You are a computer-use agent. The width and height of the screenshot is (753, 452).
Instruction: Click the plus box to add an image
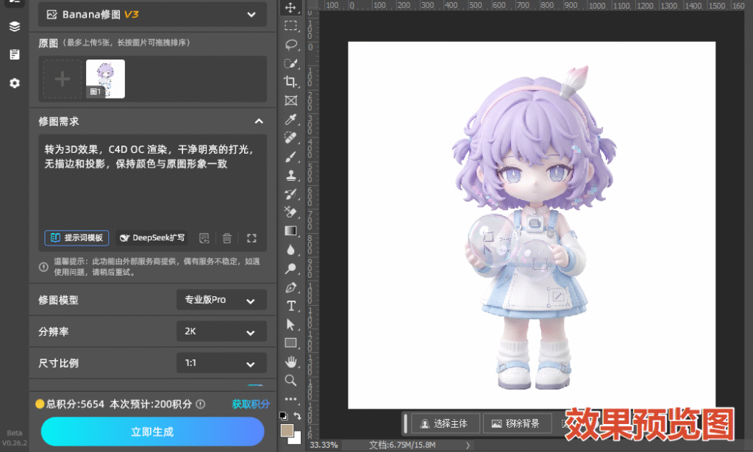click(x=63, y=79)
